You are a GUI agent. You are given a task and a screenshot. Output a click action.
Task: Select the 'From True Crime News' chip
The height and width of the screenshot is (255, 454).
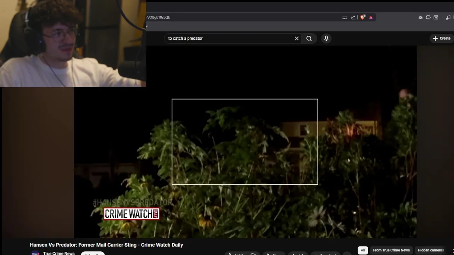pyautogui.click(x=391, y=250)
